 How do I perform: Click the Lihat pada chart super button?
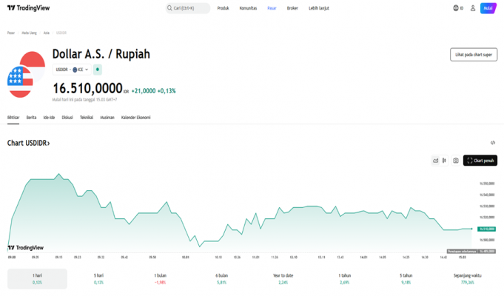point(474,55)
